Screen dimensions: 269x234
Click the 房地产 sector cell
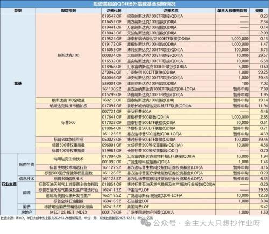pos(26,213)
